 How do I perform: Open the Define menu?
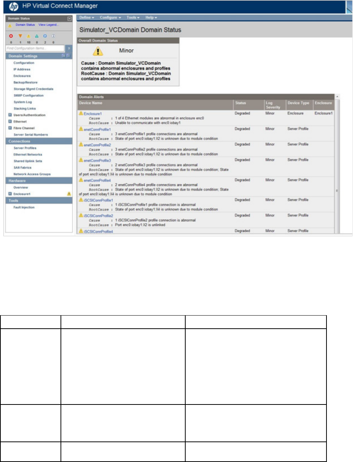coord(87,18)
